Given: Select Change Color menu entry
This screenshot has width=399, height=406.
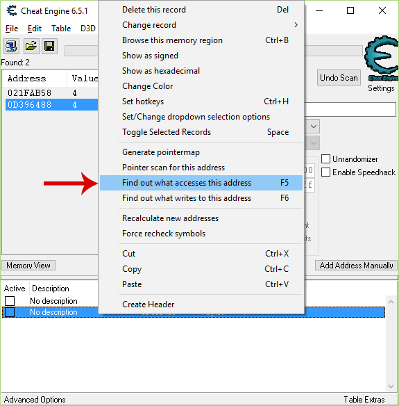Looking at the screenshot, I should 201,86.
